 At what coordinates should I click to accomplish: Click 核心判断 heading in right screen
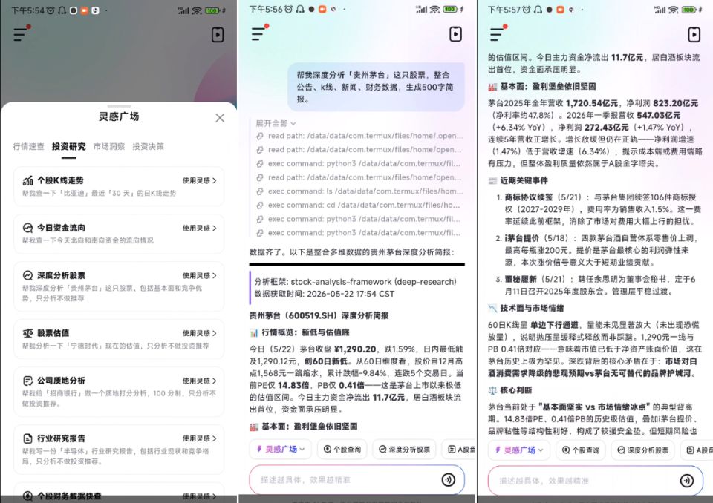coord(515,389)
